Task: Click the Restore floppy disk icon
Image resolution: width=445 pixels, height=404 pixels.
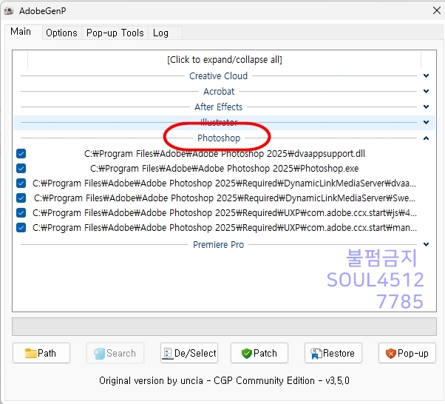Action: (x=316, y=354)
